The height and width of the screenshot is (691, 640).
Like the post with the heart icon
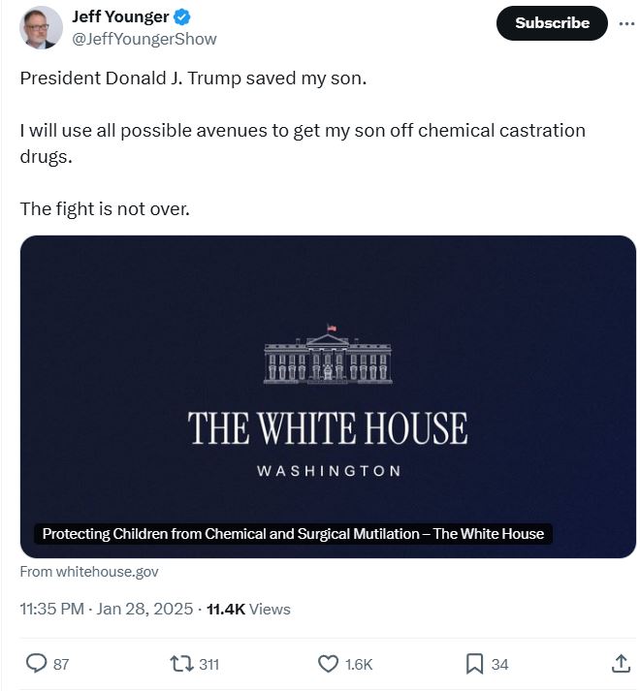click(328, 664)
